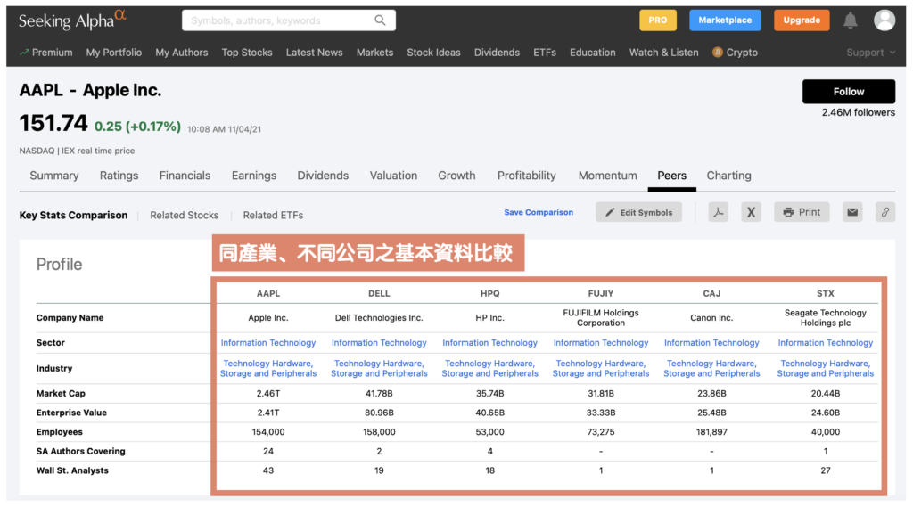
Task: Open My Portfolio menu item
Action: [x=114, y=53]
